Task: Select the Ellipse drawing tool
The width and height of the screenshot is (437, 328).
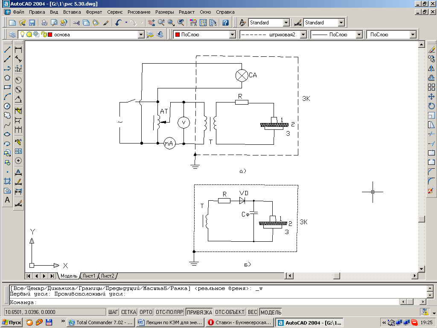Action: (x=7, y=135)
